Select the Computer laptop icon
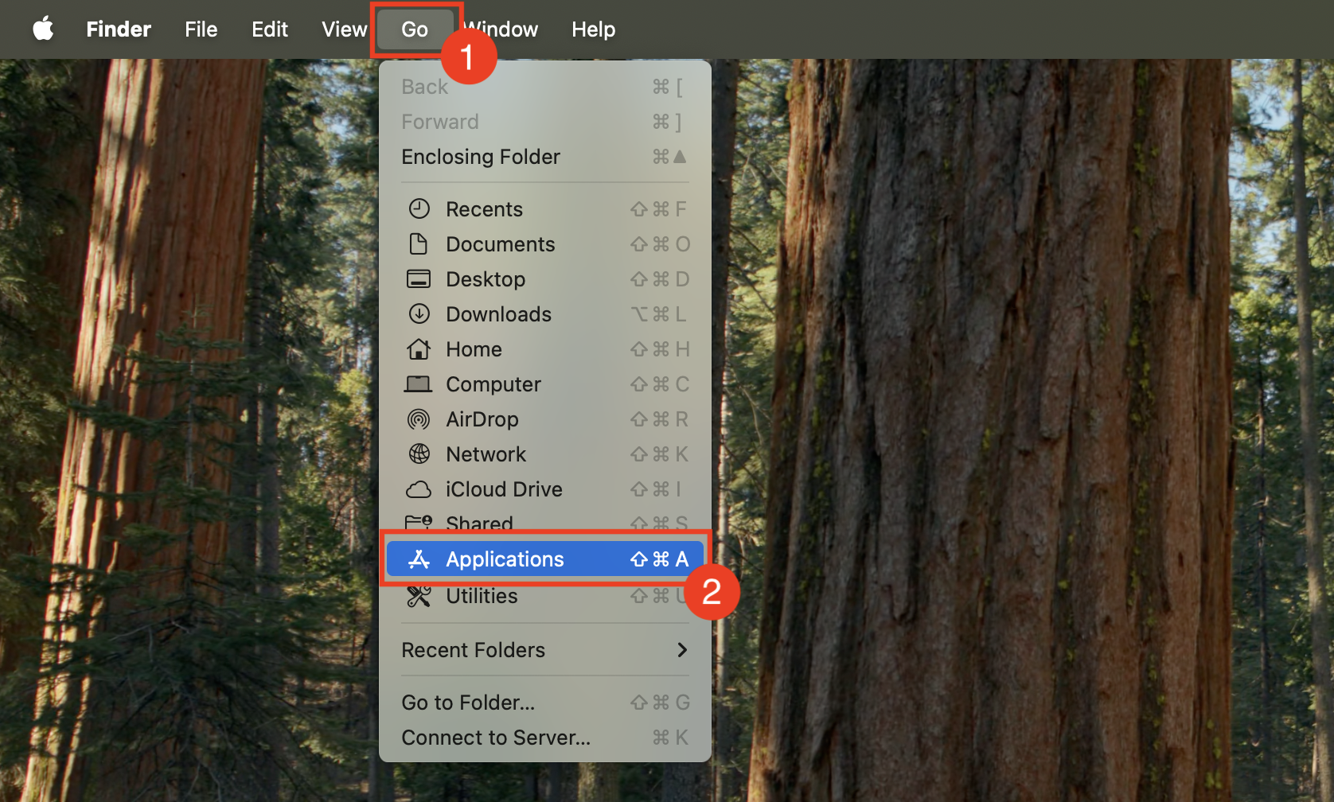Screen dimensions: 1334x802 point(419,384)
